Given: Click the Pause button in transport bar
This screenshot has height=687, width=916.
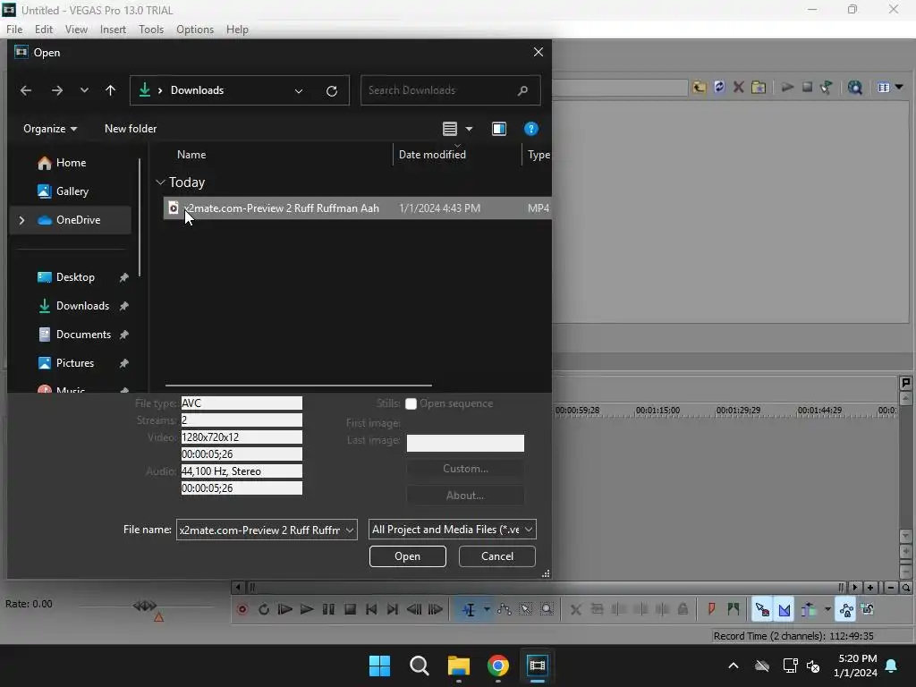Looking at the screenshot, I should click(x=328, y=610).
